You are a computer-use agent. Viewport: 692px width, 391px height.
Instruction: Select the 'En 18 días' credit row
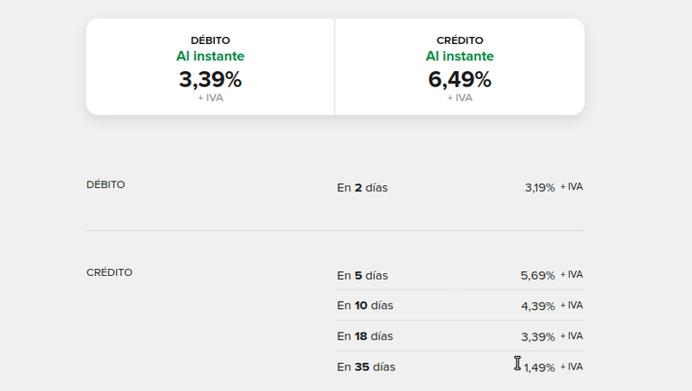[365, 336]
